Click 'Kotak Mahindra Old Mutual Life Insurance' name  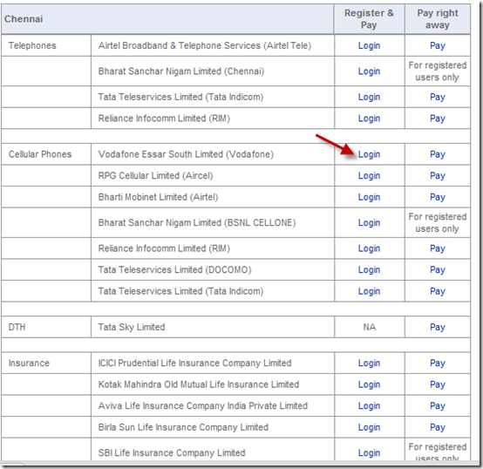(199, 384)
